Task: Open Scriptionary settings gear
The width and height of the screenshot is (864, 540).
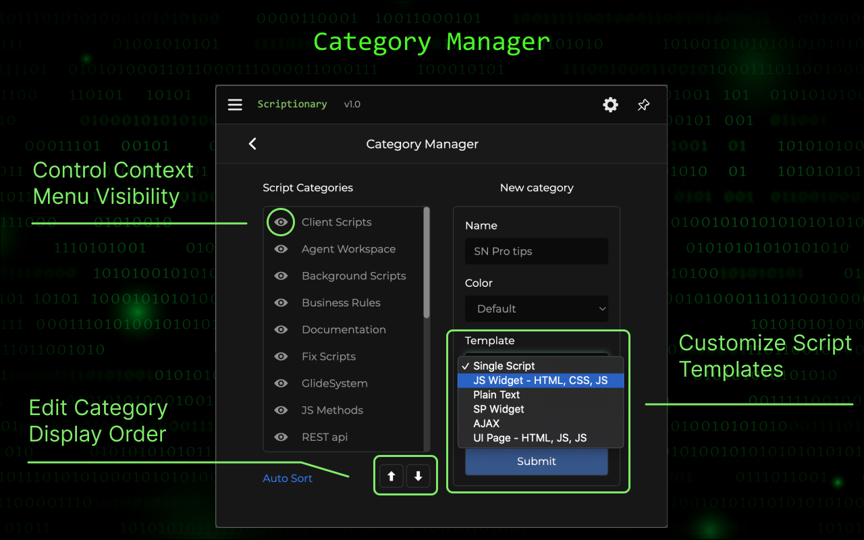Action: click(x=610, y=105)
